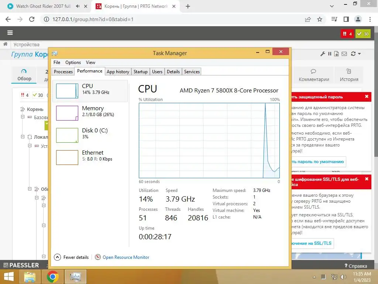Image resolution: width=378 pixels, height=284 pixels.
Task: Click Fewer details in Task Manager
Action: pyautogui.click(x=76, y=257)
